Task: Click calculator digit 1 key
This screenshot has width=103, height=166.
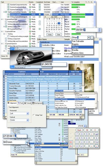Action: [x=77, y=142]
